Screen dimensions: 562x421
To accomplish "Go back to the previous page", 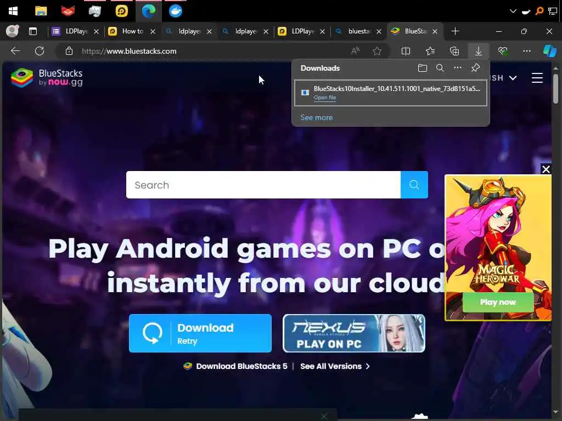I will [x=15, y=51].
